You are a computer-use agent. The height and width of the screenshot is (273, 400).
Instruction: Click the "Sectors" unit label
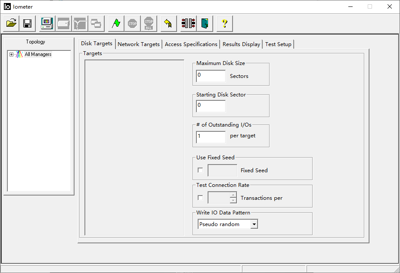point(239,76)
